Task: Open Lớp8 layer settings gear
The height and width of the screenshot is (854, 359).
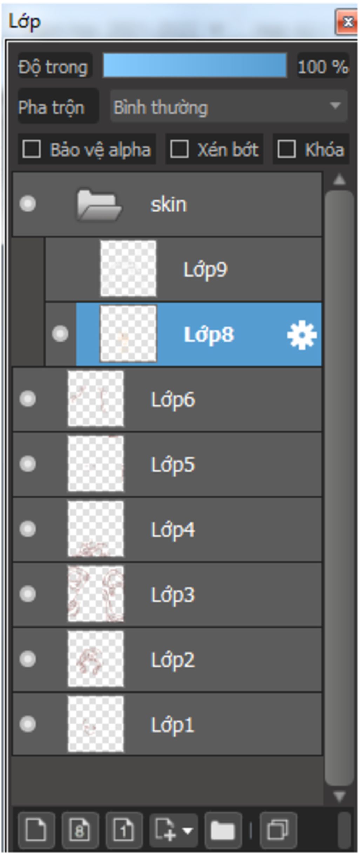Action: pyautogui.click(x=302, y=335)
